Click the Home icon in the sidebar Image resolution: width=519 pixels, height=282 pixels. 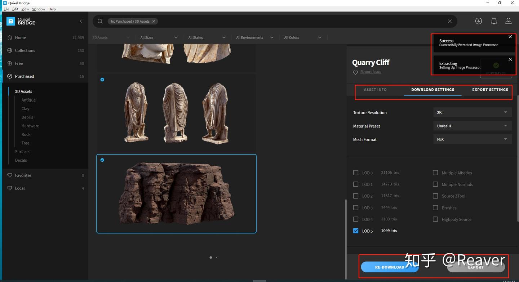[9, 37]
